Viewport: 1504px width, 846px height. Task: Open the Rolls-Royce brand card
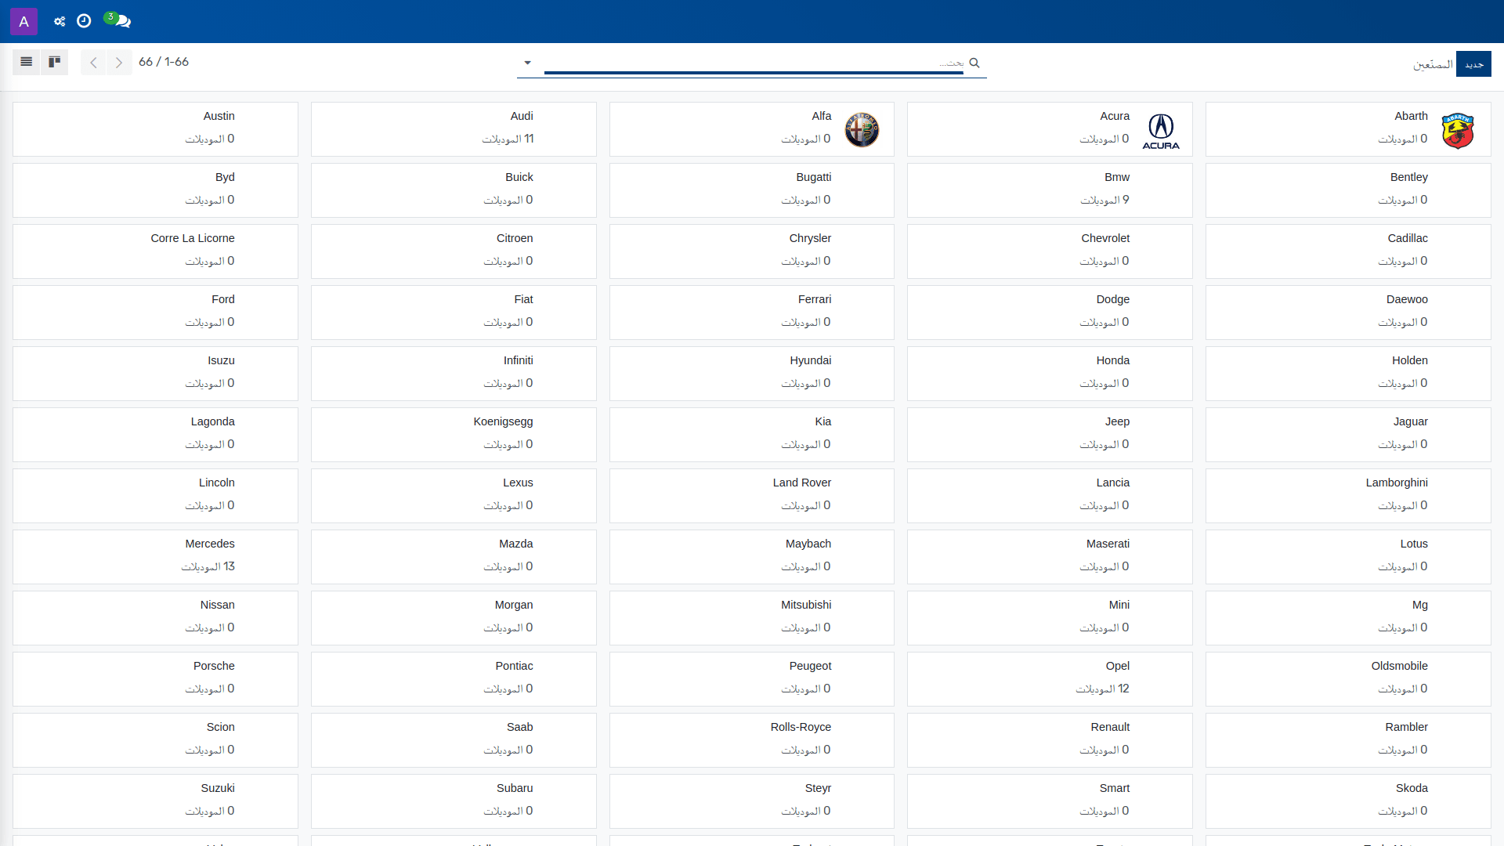(x=752, y=740)
